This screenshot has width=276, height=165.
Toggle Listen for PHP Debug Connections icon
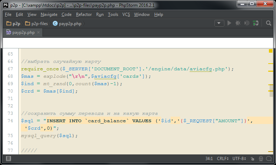(255, 23)
